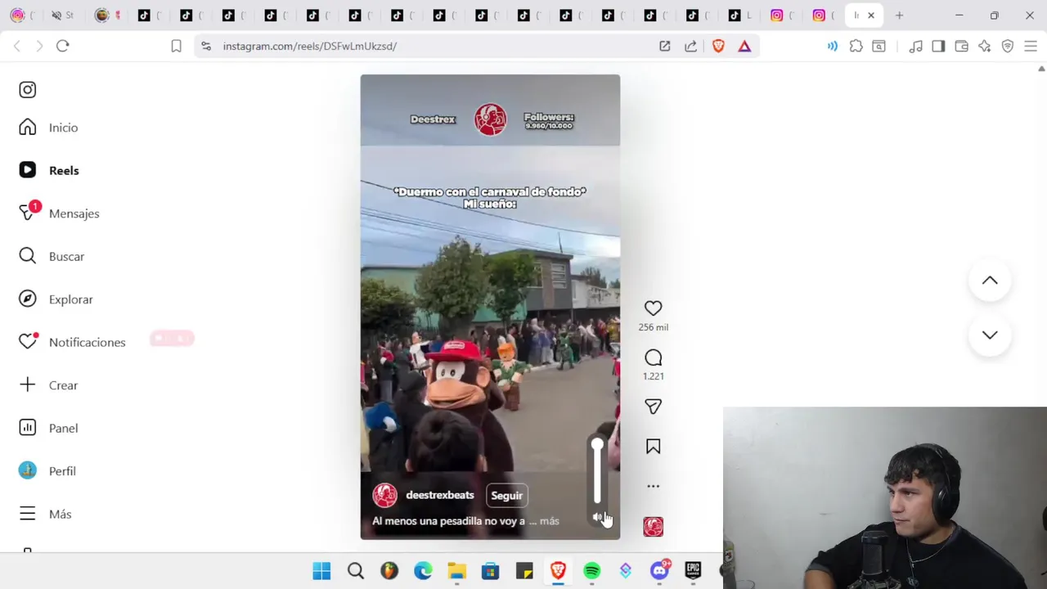Close the active browser tab
Viewport: 1047px width, 589px height.
pyautogui.click(x=871, y=16)
